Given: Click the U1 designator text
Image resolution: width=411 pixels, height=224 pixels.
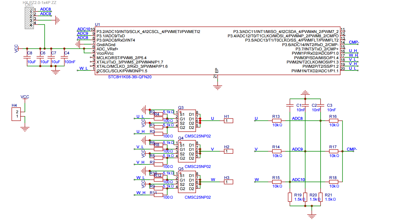Looking at the screenshot, I should [x=97, y=25].
